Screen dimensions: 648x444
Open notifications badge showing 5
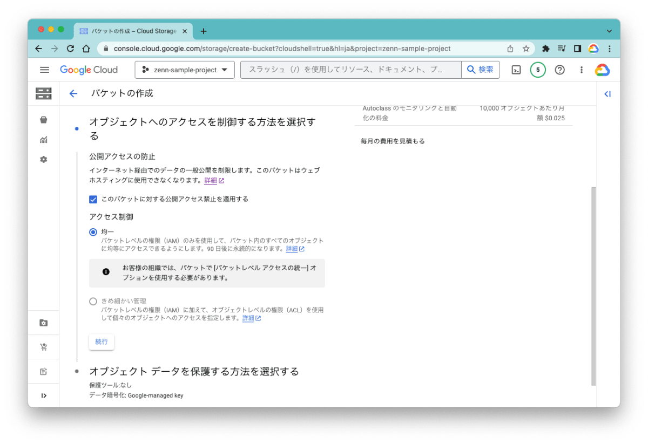point(538,70)
